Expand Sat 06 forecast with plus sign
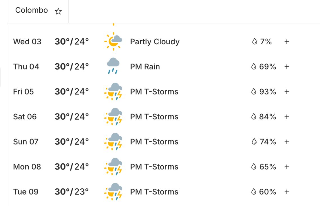The image size is (320, 206). (x=287, y=117)
